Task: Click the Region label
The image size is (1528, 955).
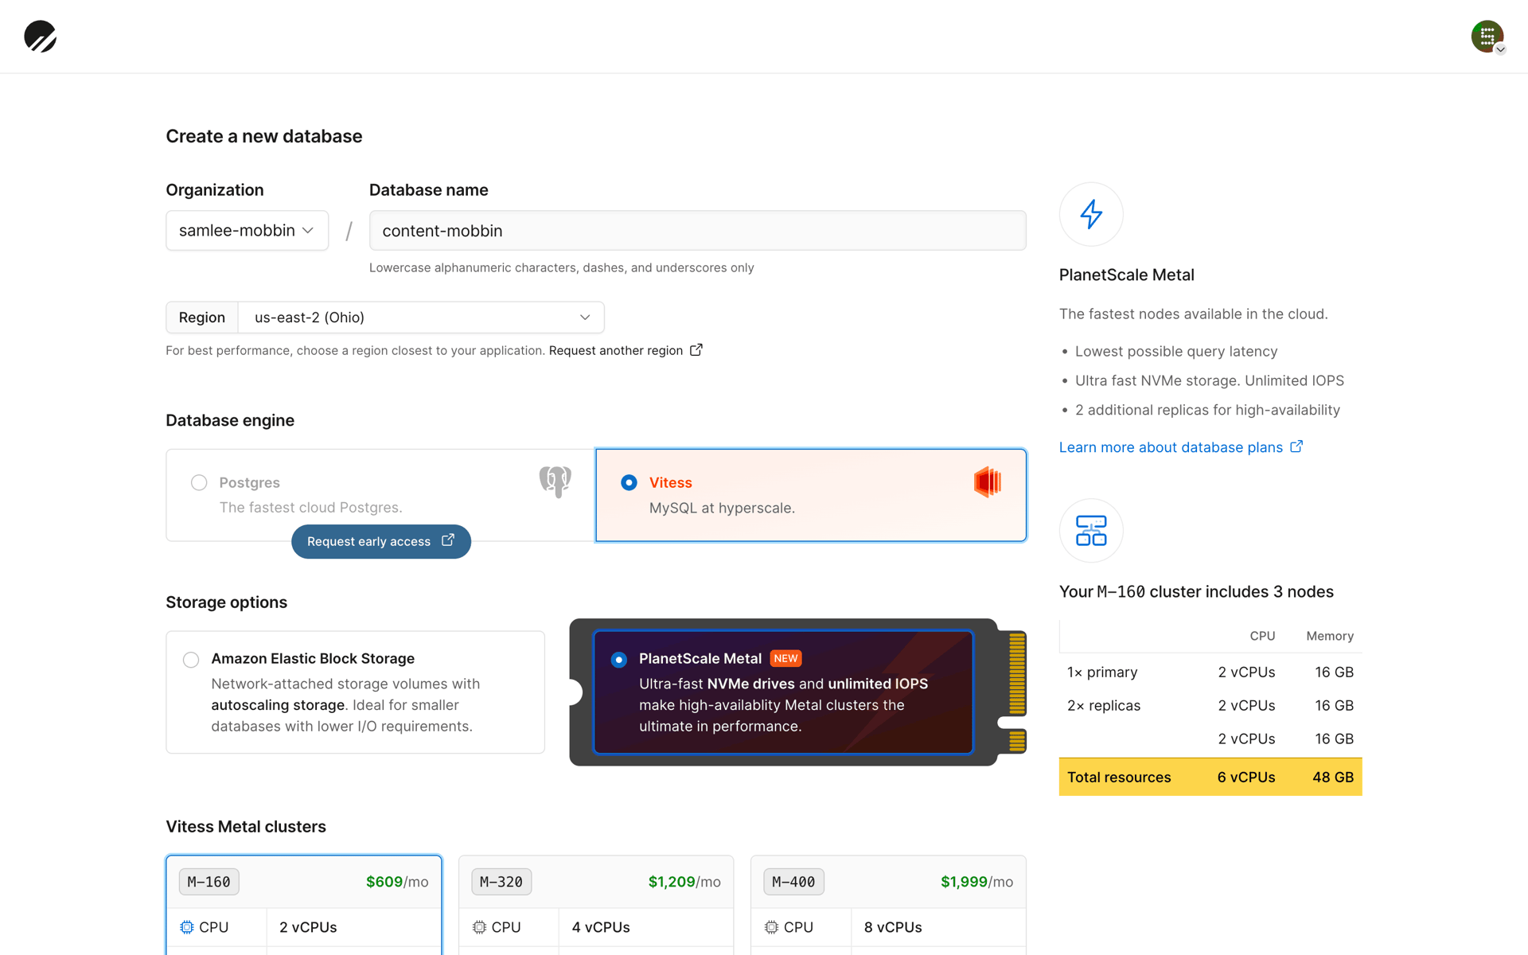Action: click(202, 318)
